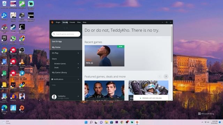Open Help in the Origin sidebar

[x=54, y=85]
